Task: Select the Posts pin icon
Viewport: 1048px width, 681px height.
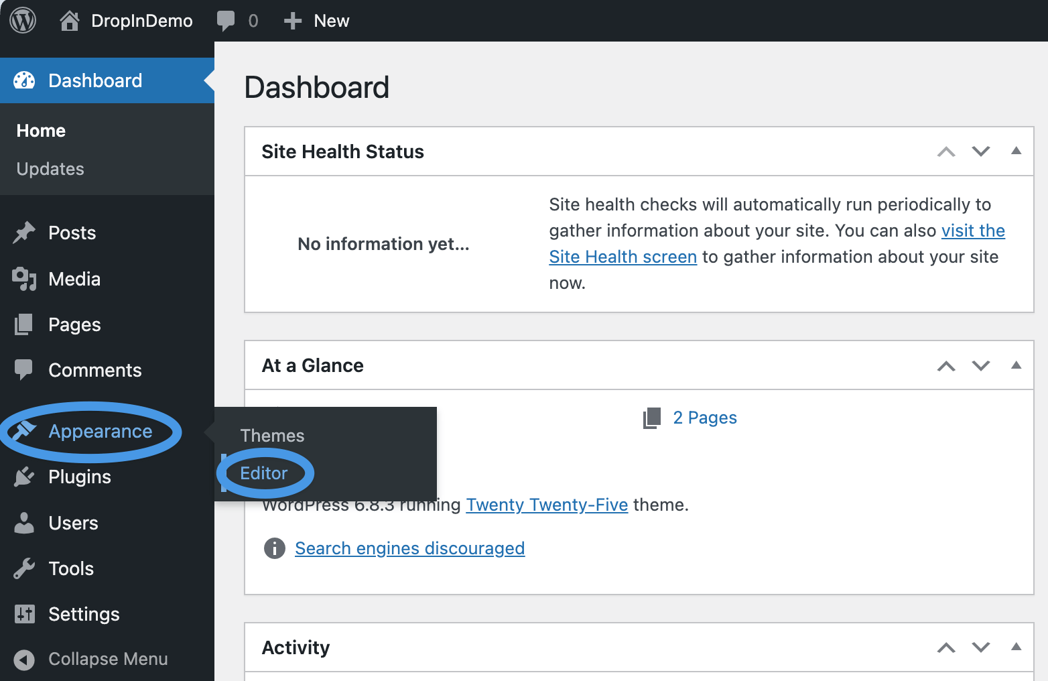Action: pos(24,233)
